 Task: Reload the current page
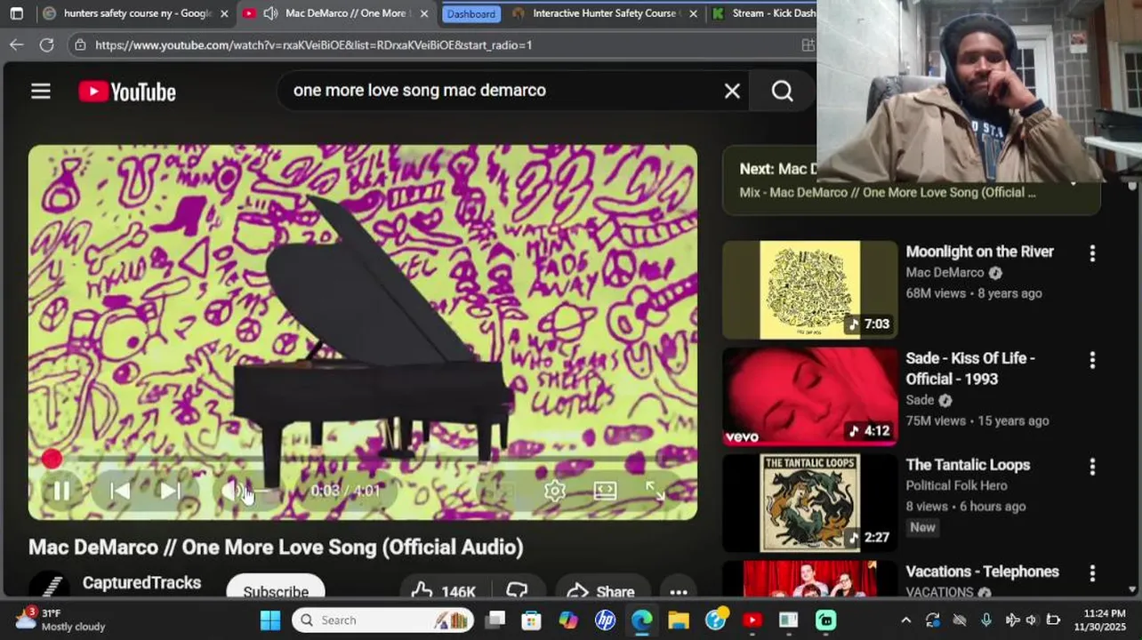point(46,44)
